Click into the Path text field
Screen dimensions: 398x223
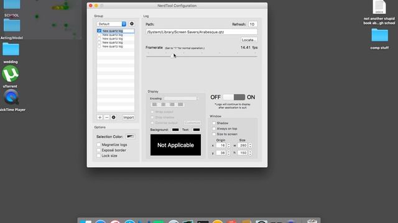point(201,32)
